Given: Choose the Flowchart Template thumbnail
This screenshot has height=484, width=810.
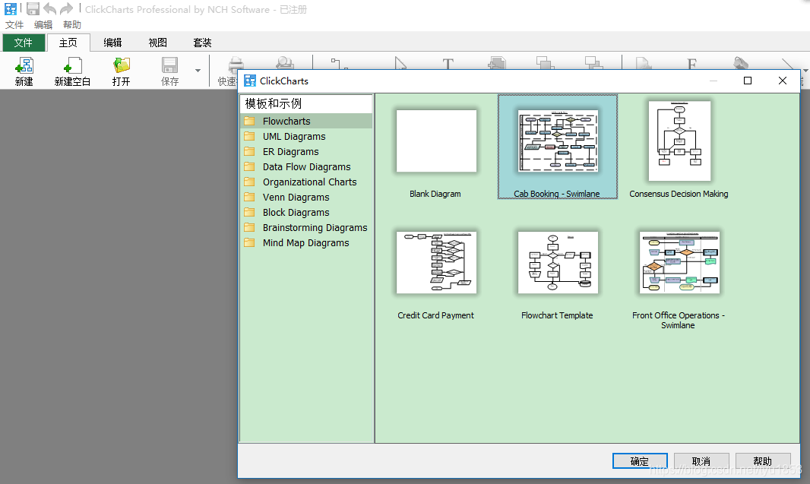Looking at the screenshot, I should pos(558,262).
